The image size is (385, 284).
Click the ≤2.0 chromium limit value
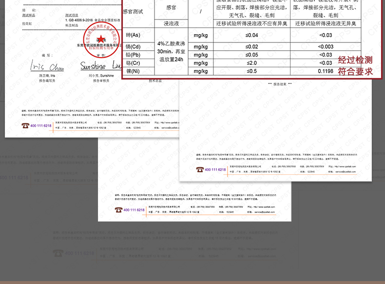(x=251, y=63)
